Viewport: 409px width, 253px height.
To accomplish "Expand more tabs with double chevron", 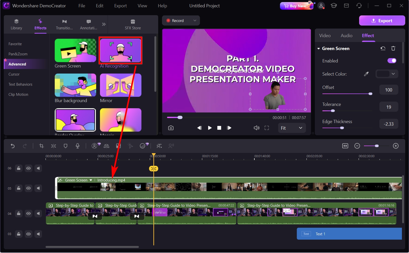I will pos(104,24).
